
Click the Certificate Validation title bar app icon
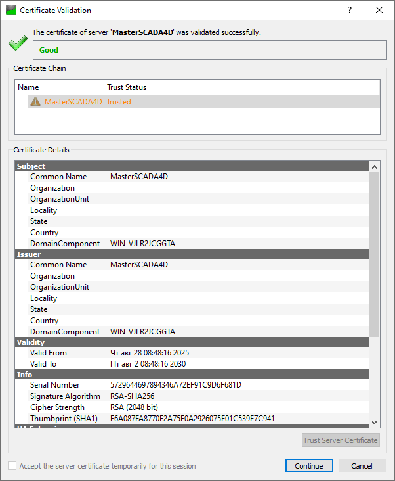(10, 11)
